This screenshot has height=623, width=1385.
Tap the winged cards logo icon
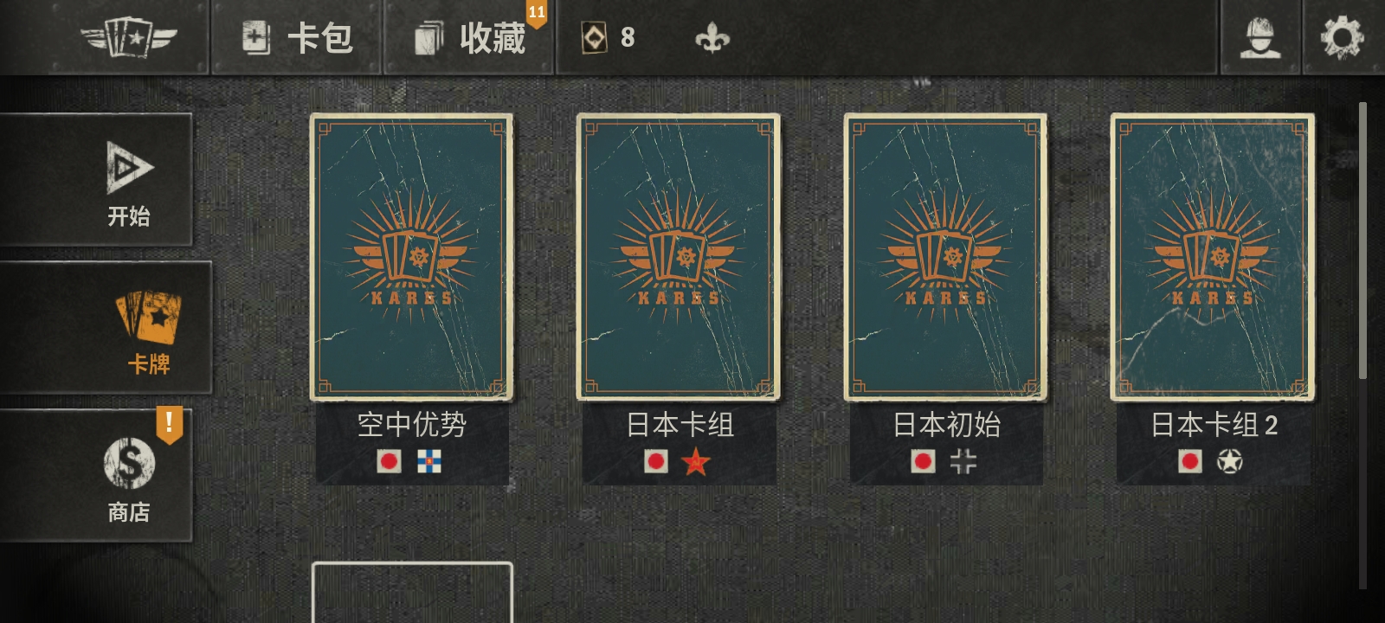[x=128, y=38]
